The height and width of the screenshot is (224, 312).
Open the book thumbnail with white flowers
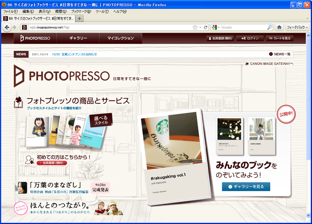click(229, 136)
